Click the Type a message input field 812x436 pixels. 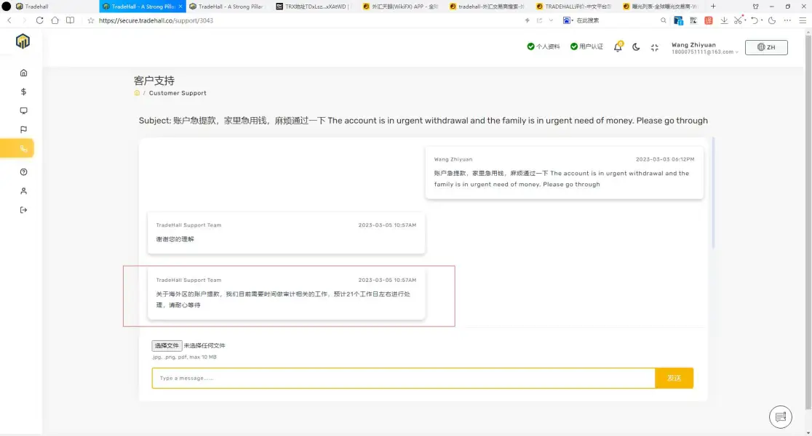pos(403,378)
